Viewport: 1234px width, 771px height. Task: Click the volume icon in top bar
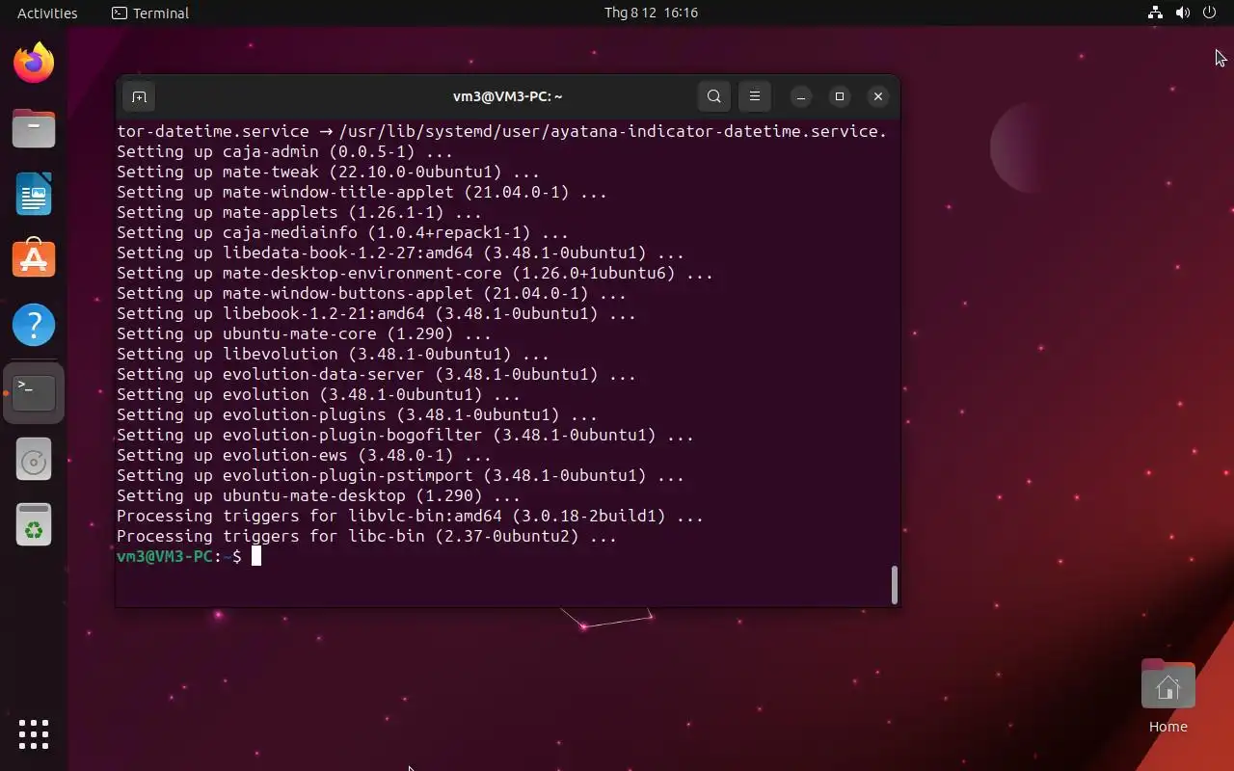coord(1183,13)
